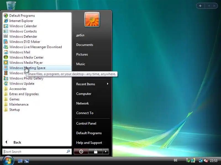The height and width of the screenshot is (165, 221).
Task: Click the Windows Media Player icon
Action: click(6, 63)
